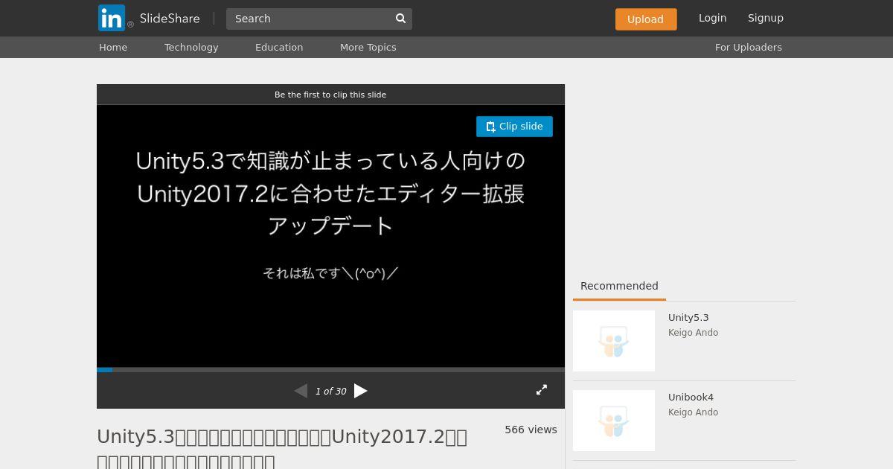This screenshot has width=893, height=469.
Task: Open the Education menu item
Action: pos(279,47)
